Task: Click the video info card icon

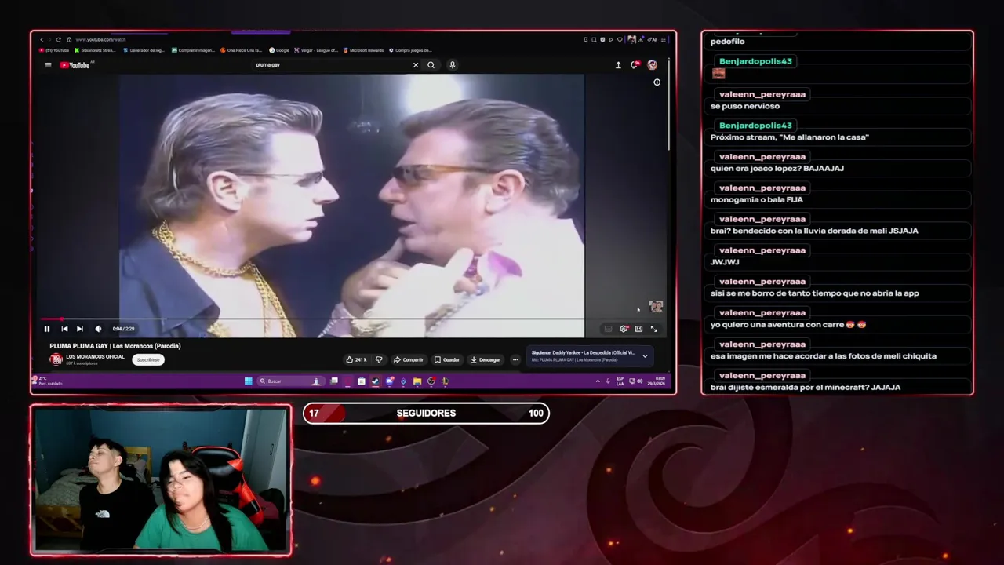Action: click(657, 82)
